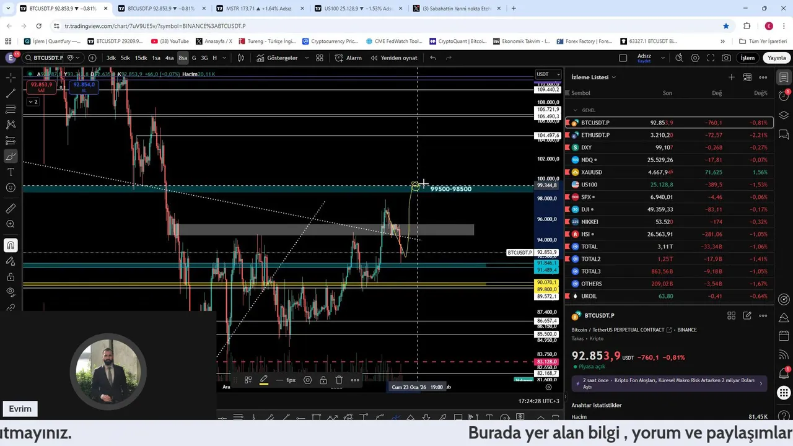This screenshot has height=446, width=793.
Task: Open object tree layers icon
Action: [x=784, y=115]
